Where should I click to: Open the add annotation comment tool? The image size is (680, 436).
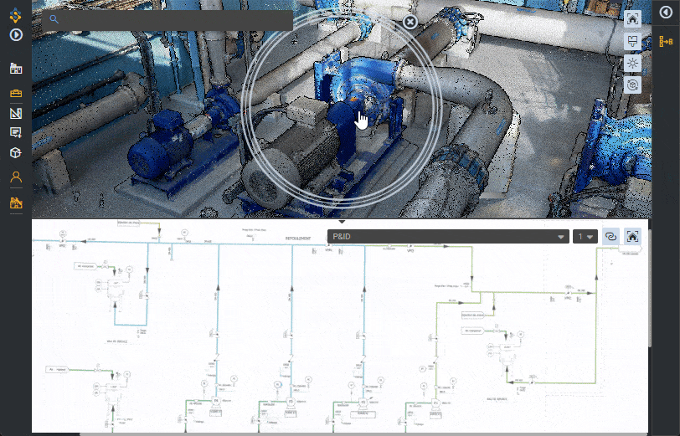point(15,133)
